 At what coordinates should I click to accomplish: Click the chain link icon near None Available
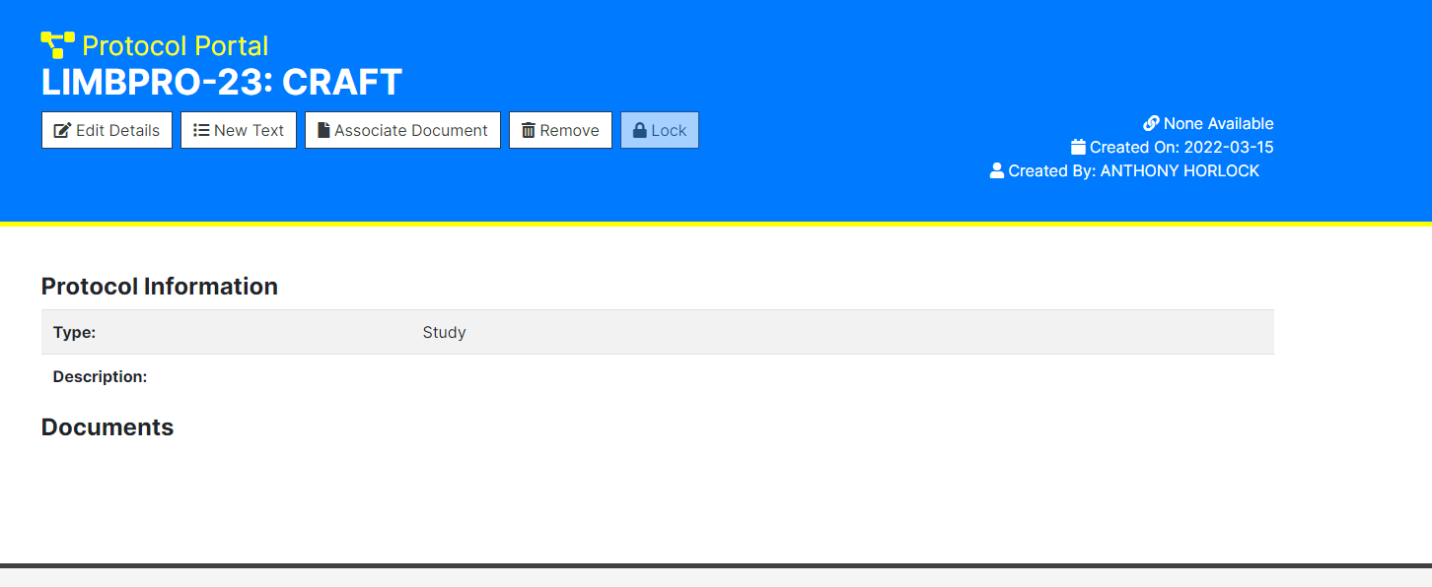coord(1152,122)
